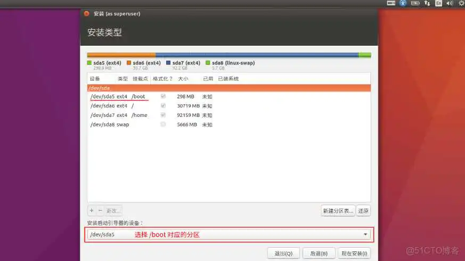
Task: Click the 设备 column header
Action: tap(95, 79)
